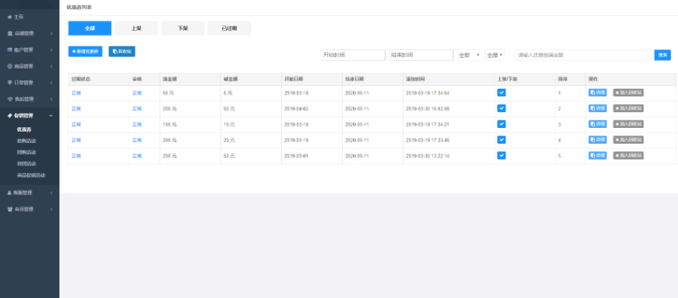The image size is (678, 298).
Task: Switch to the 全部 tab
Action: point(90,28)
